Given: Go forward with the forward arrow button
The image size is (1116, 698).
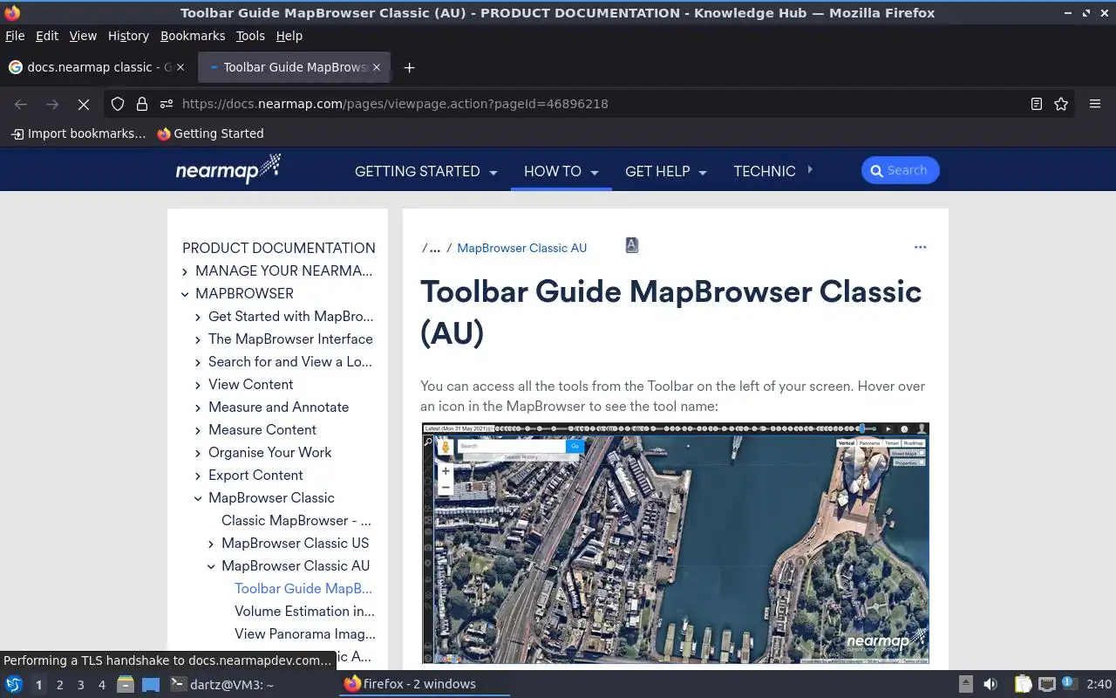Looking at the screenshot, I should pos(52,104).
